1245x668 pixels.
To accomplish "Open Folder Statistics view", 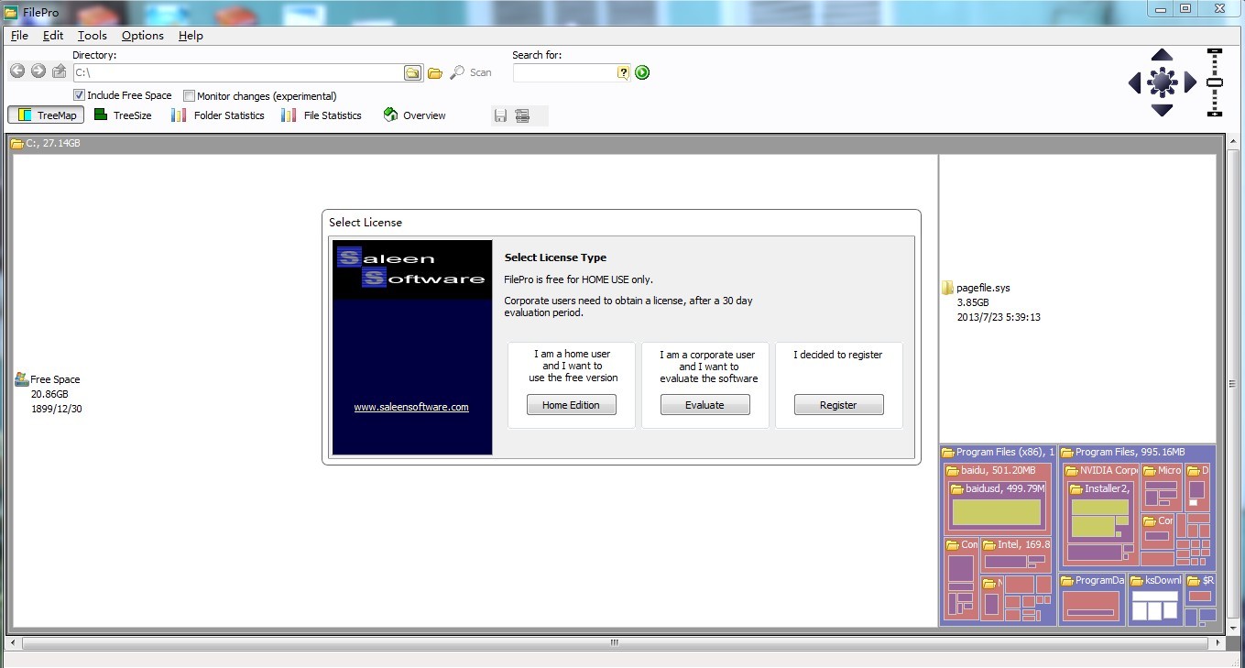I will (x=217, y=115).
